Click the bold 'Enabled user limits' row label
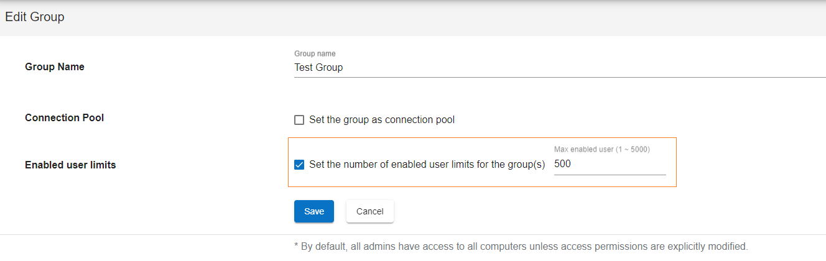The height and width of the screenshot is (261, 826). pos(70,165)
